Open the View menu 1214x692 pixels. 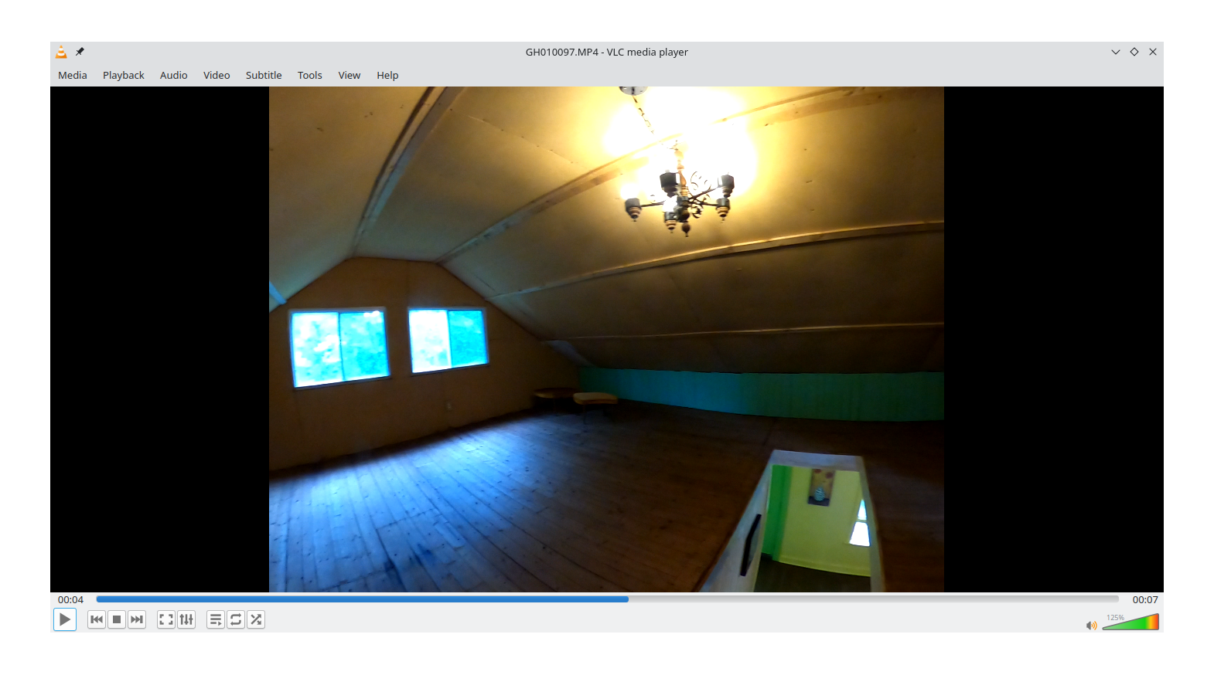click(x=350, y=75)
